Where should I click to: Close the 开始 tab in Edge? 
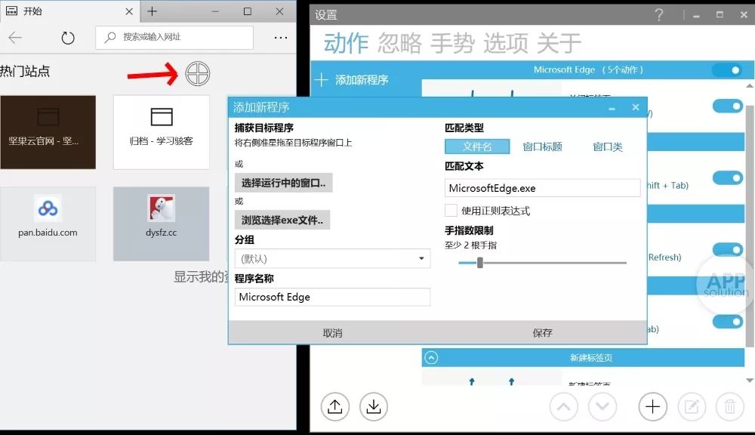pyautogui.click(x=129, y=11)
